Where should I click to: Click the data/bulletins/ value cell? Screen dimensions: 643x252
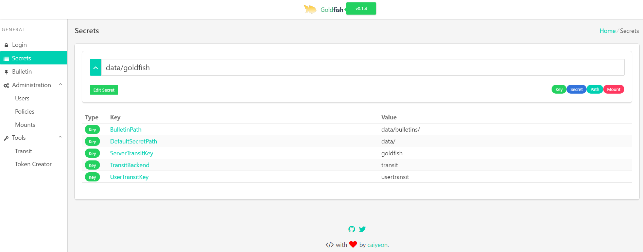pos(401,130)
